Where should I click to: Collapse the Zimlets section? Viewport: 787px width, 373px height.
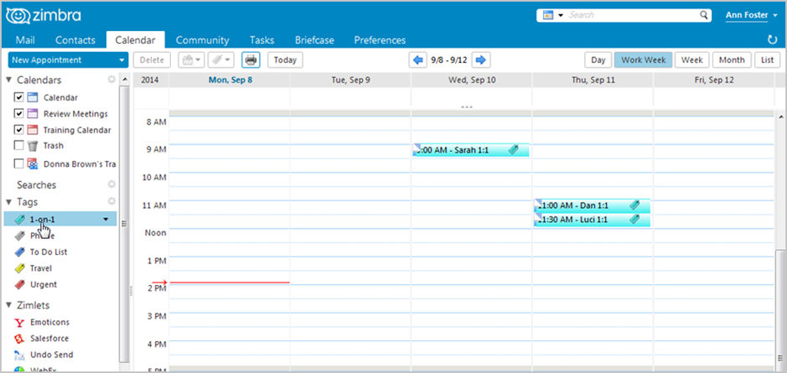pyautogui.click(x=9, y=305)
